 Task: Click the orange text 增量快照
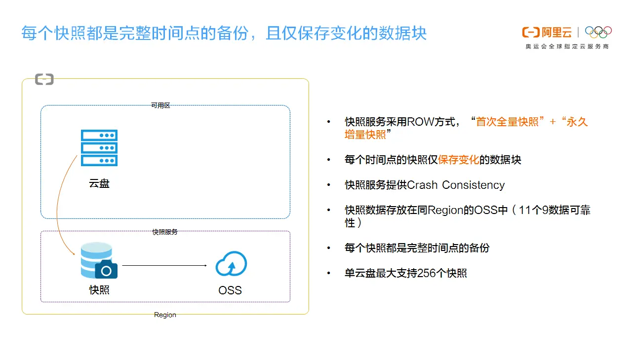click(365, 134)
